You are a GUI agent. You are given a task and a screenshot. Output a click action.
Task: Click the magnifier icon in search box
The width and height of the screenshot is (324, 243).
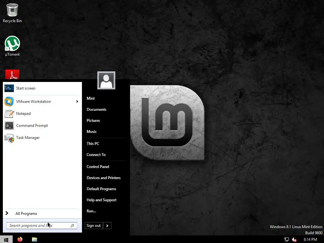pos(72,226)
